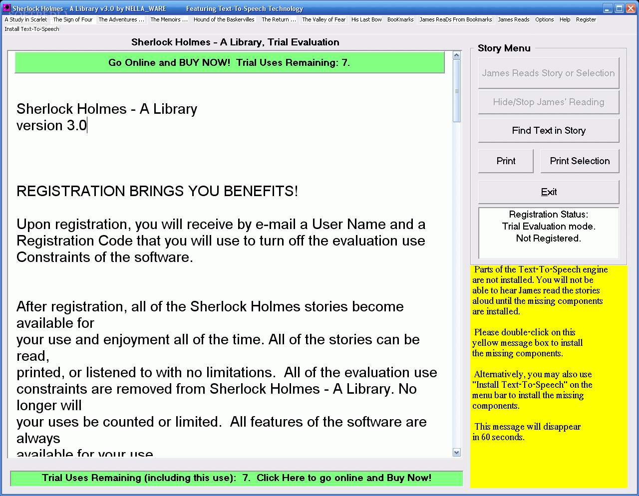639x496 pixels.
Task: Open James ReaDs From Bookmarks menu
Action: coord(456,19)
